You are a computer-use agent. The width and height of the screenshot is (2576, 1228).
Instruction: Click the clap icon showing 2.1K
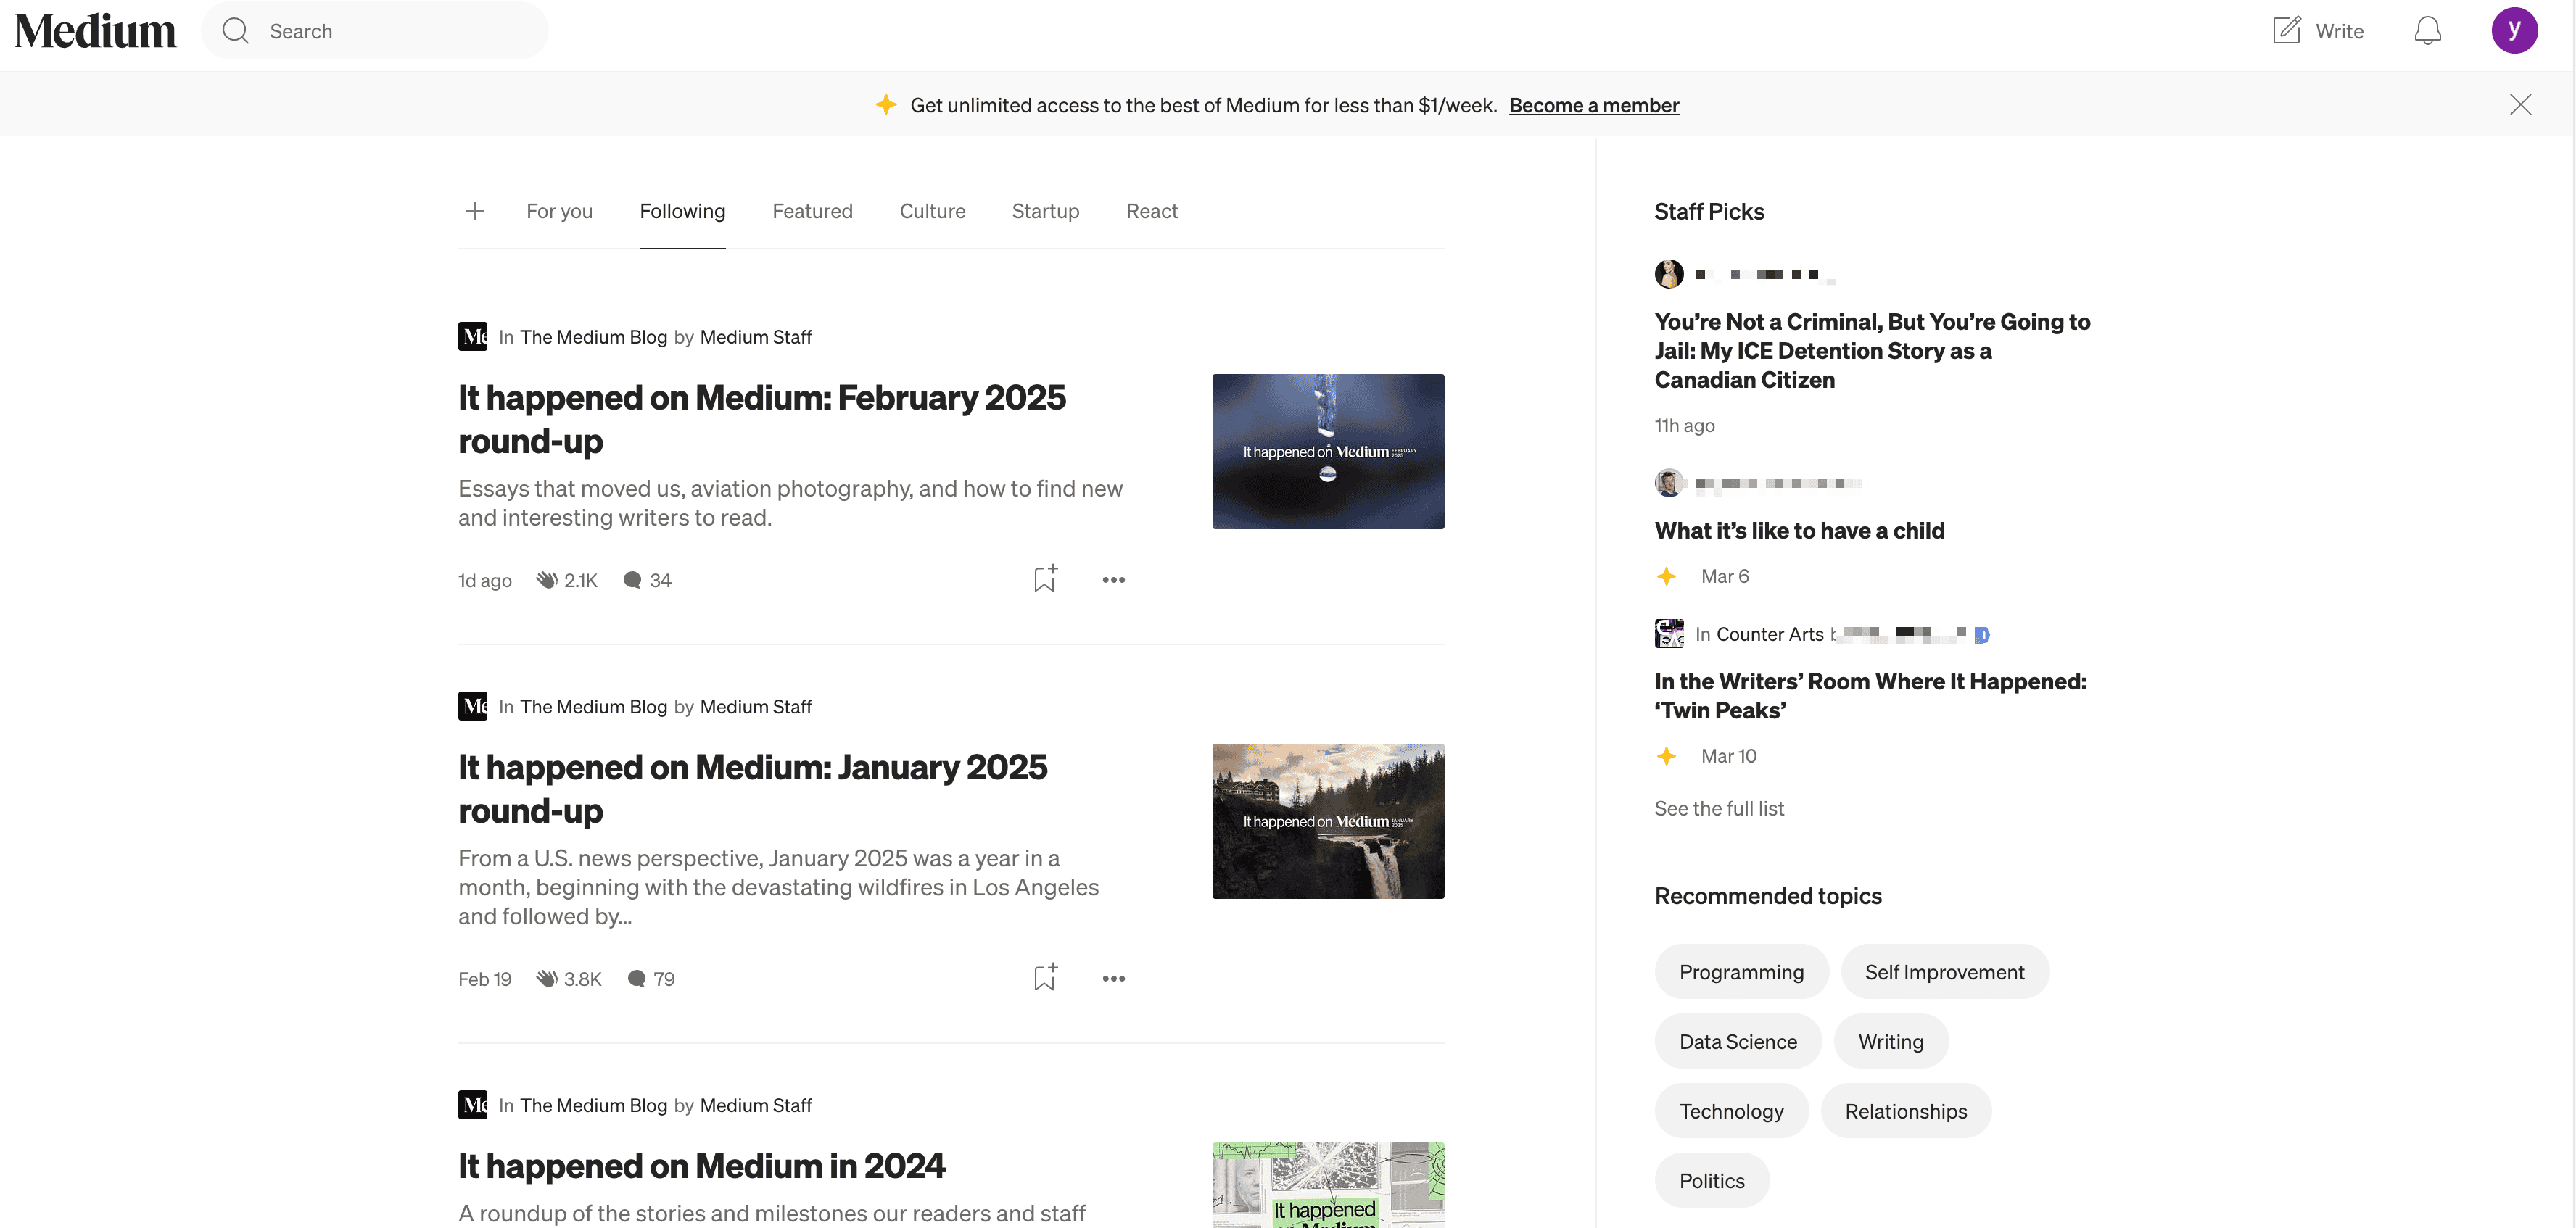click(x=546, y=579)
